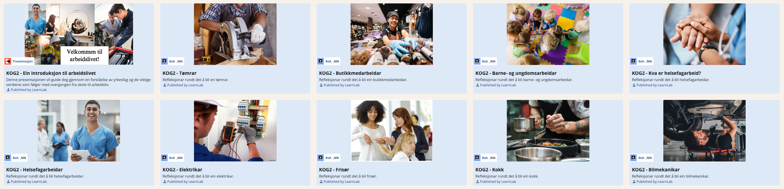Click the person icon under the KOG2 - Kokk card
Screen dimensions: 784x189
[477, 182]
